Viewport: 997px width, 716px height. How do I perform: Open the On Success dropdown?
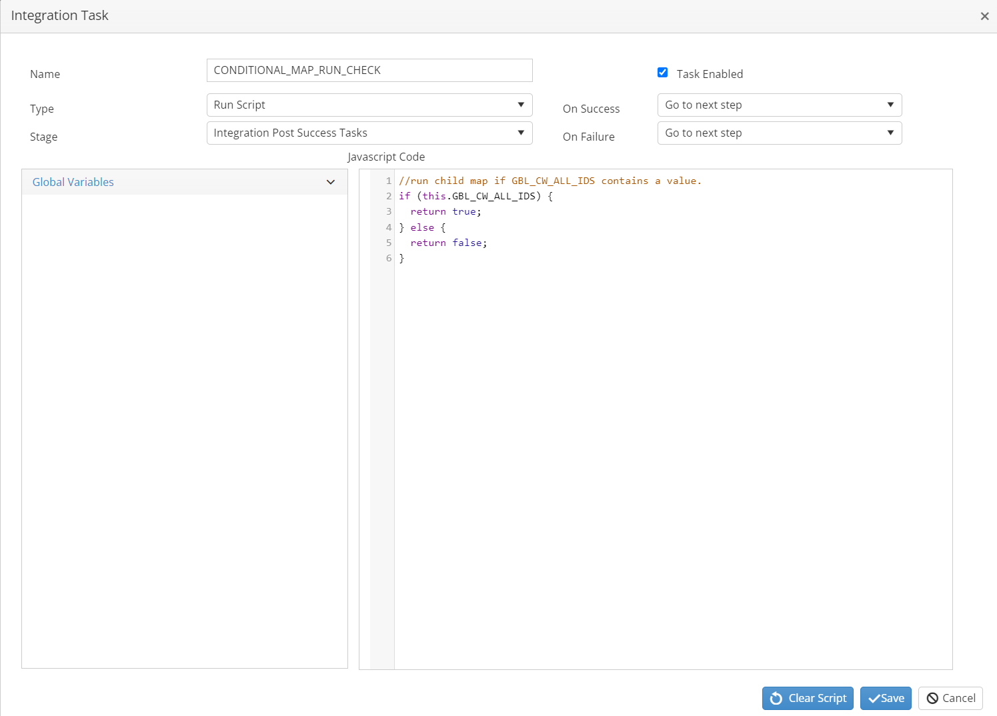click(780, 105)
